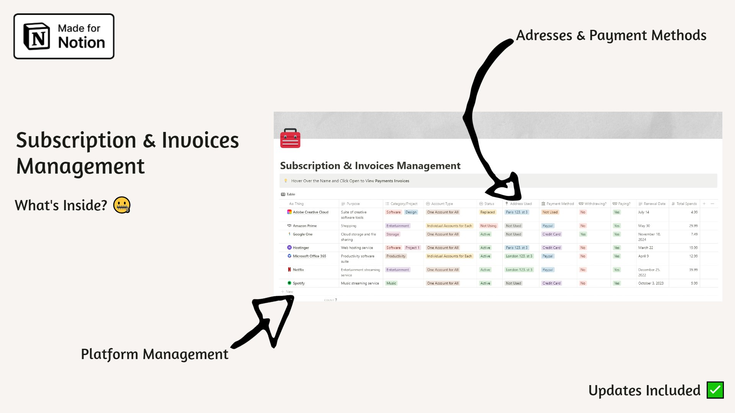Click the Subscription & Invoices Management page title
Viewport: 735px width, 413px height.
tap(370, 166)
